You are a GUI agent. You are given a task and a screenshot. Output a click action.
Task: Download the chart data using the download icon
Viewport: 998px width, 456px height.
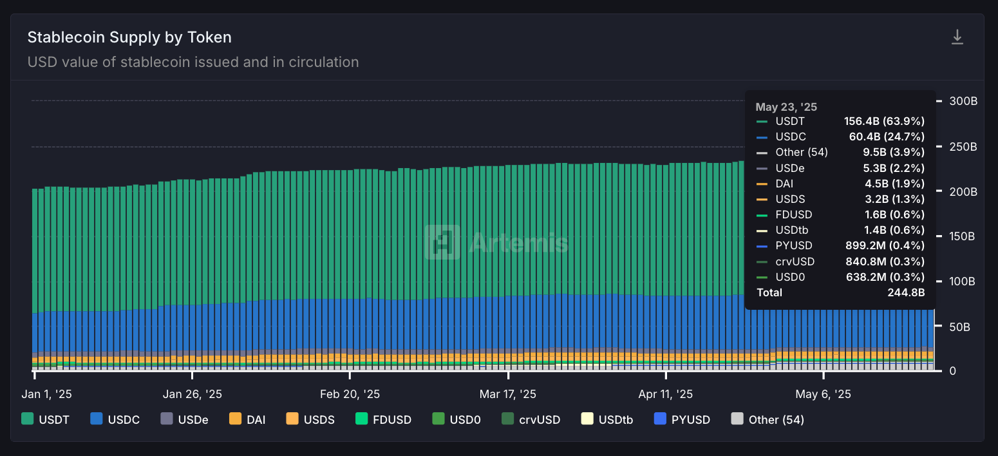pyautogui.click(x=957, y=37)
